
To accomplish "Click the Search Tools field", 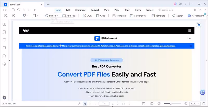I will [x=166, y=10].
